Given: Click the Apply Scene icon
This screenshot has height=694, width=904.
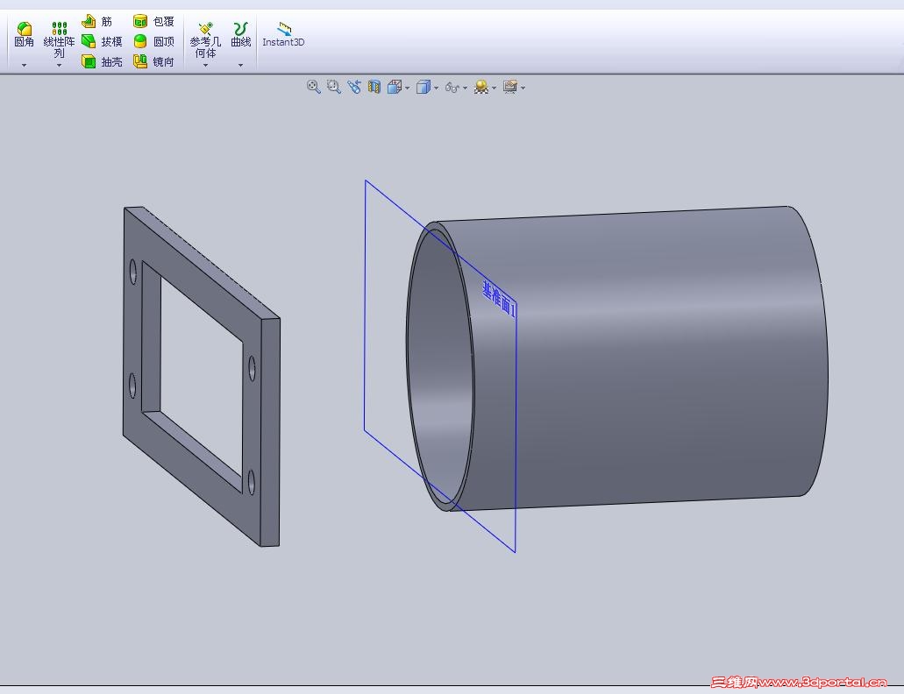Looking at the screenshot, I should (x=481, y=87).
